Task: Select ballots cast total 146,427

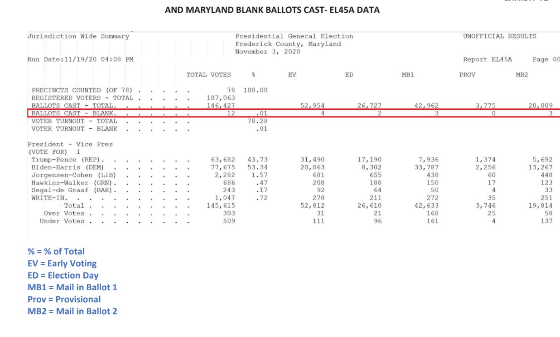Action: pos(221,106)
